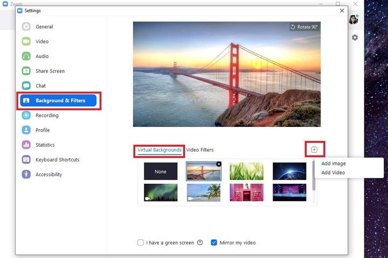Image resolution: width=388 pixels, height=258 pixels.
Task: Select the None background option
Action: 161,171
